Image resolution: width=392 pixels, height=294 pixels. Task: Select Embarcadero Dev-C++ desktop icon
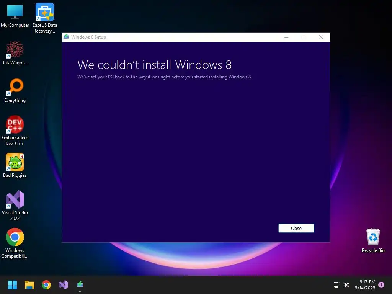(x=15, y=131)
